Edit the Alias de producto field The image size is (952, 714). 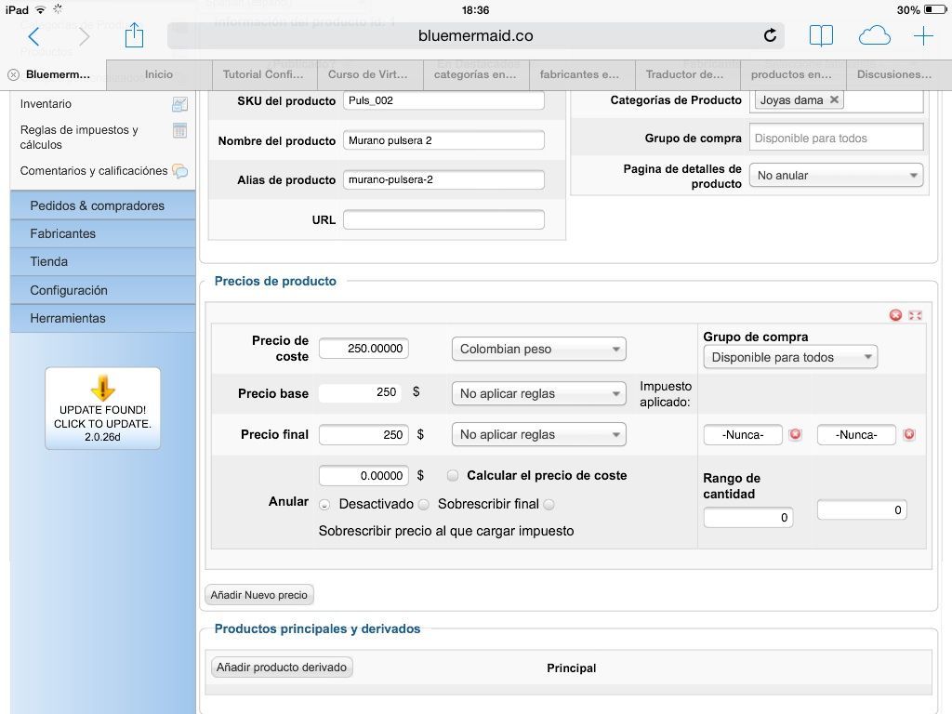click(x=443, y=179)
